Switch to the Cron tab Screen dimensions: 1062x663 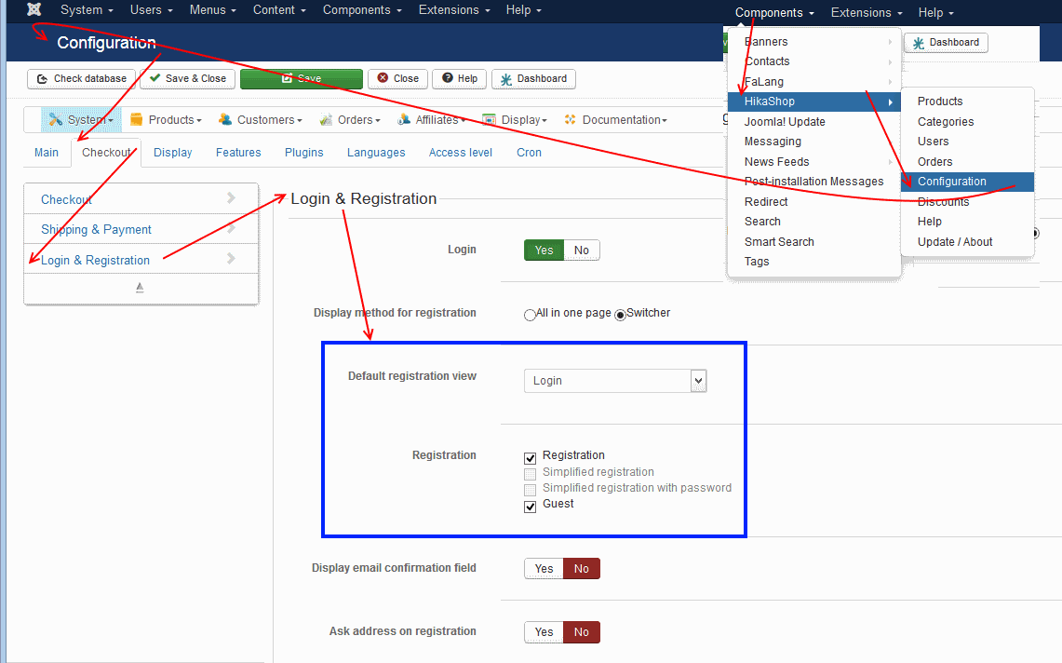529,153
